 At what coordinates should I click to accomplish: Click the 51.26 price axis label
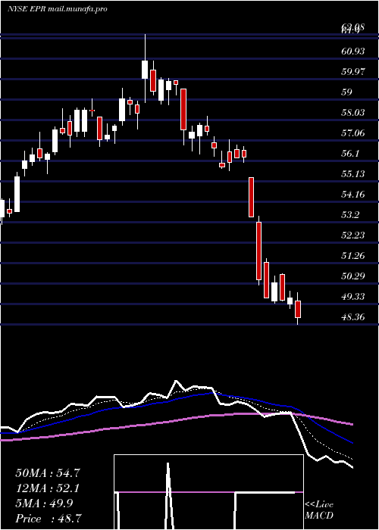353,256
